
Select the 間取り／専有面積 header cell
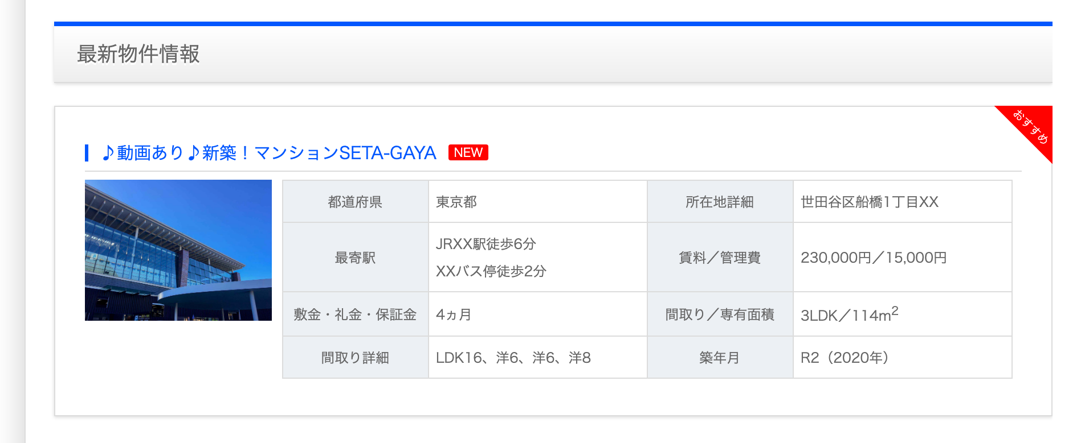click(x=720, y=314)
